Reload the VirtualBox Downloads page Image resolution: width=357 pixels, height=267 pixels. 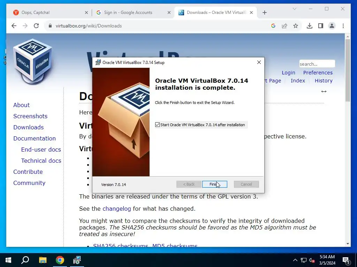pos(36,26)
